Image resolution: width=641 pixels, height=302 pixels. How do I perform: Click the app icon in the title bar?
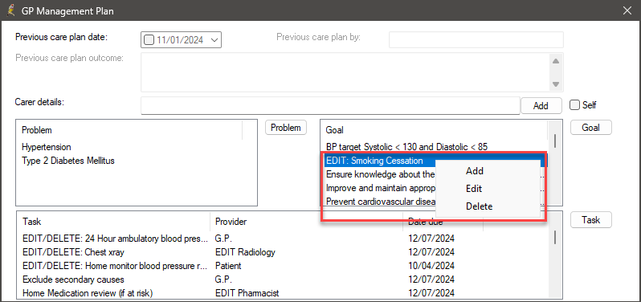pos(11,10)
